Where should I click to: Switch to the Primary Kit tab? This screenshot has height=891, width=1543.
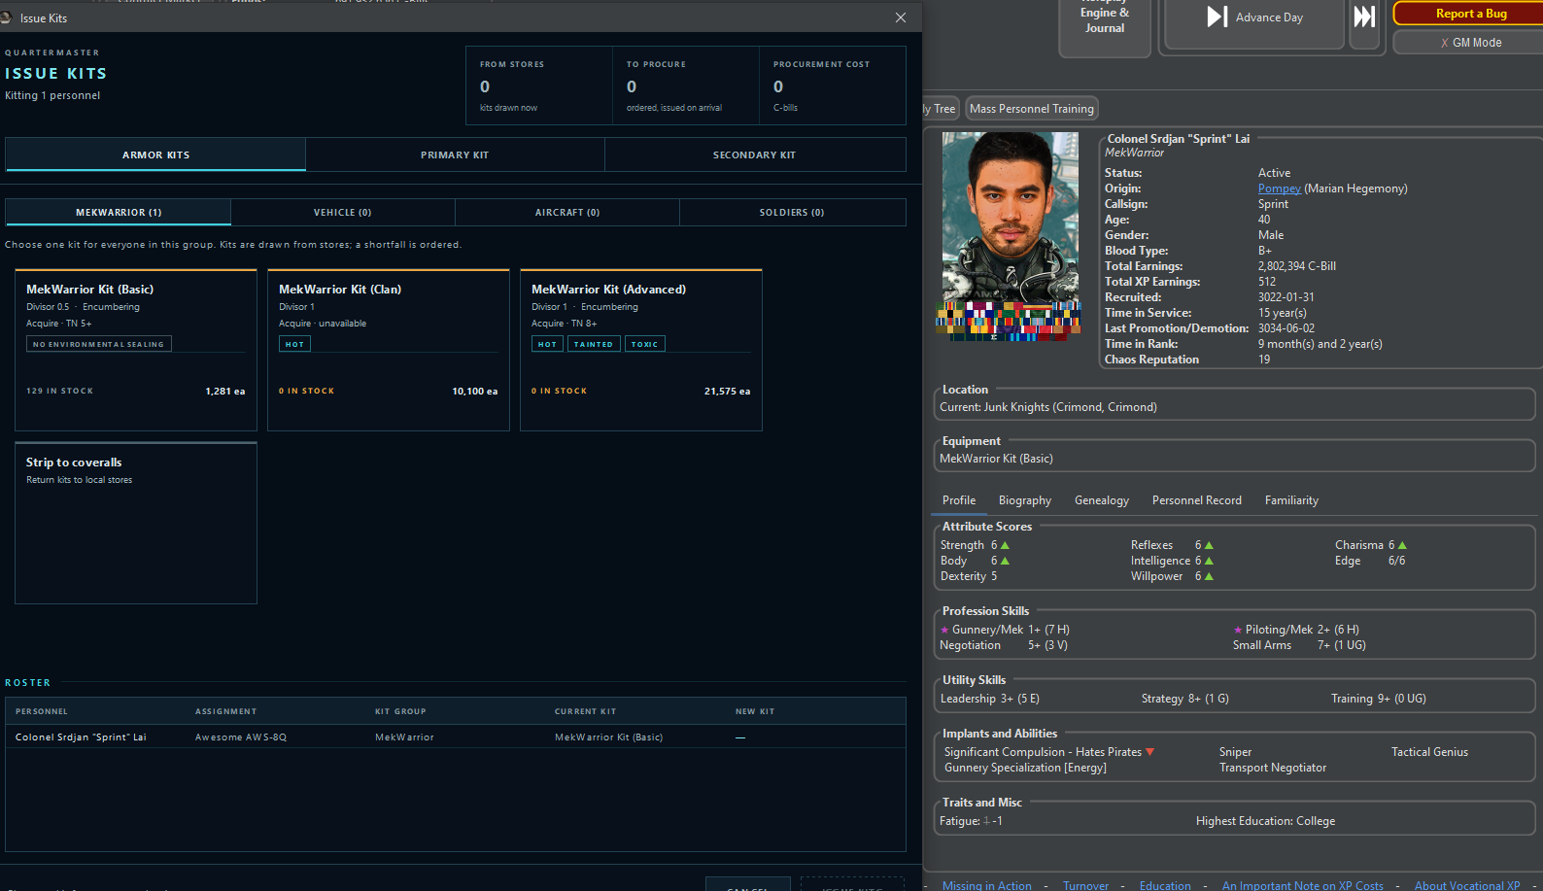[x=455, y=154]
